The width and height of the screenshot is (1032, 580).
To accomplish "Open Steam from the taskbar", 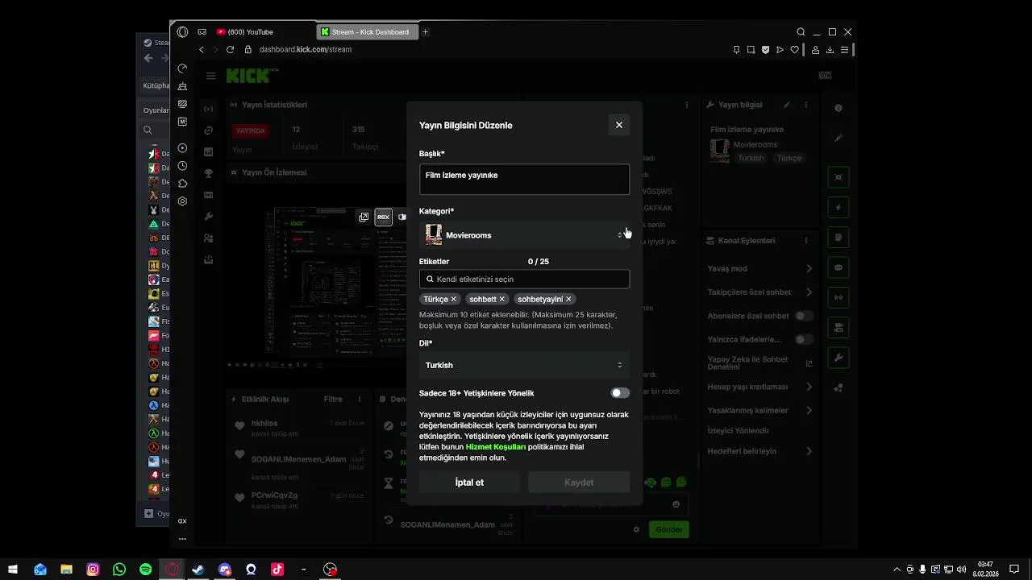I will [x=198, y=570].
